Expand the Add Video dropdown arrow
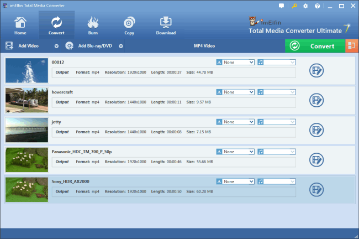Viewport: 359px width, 239px height. pos(56,46)
